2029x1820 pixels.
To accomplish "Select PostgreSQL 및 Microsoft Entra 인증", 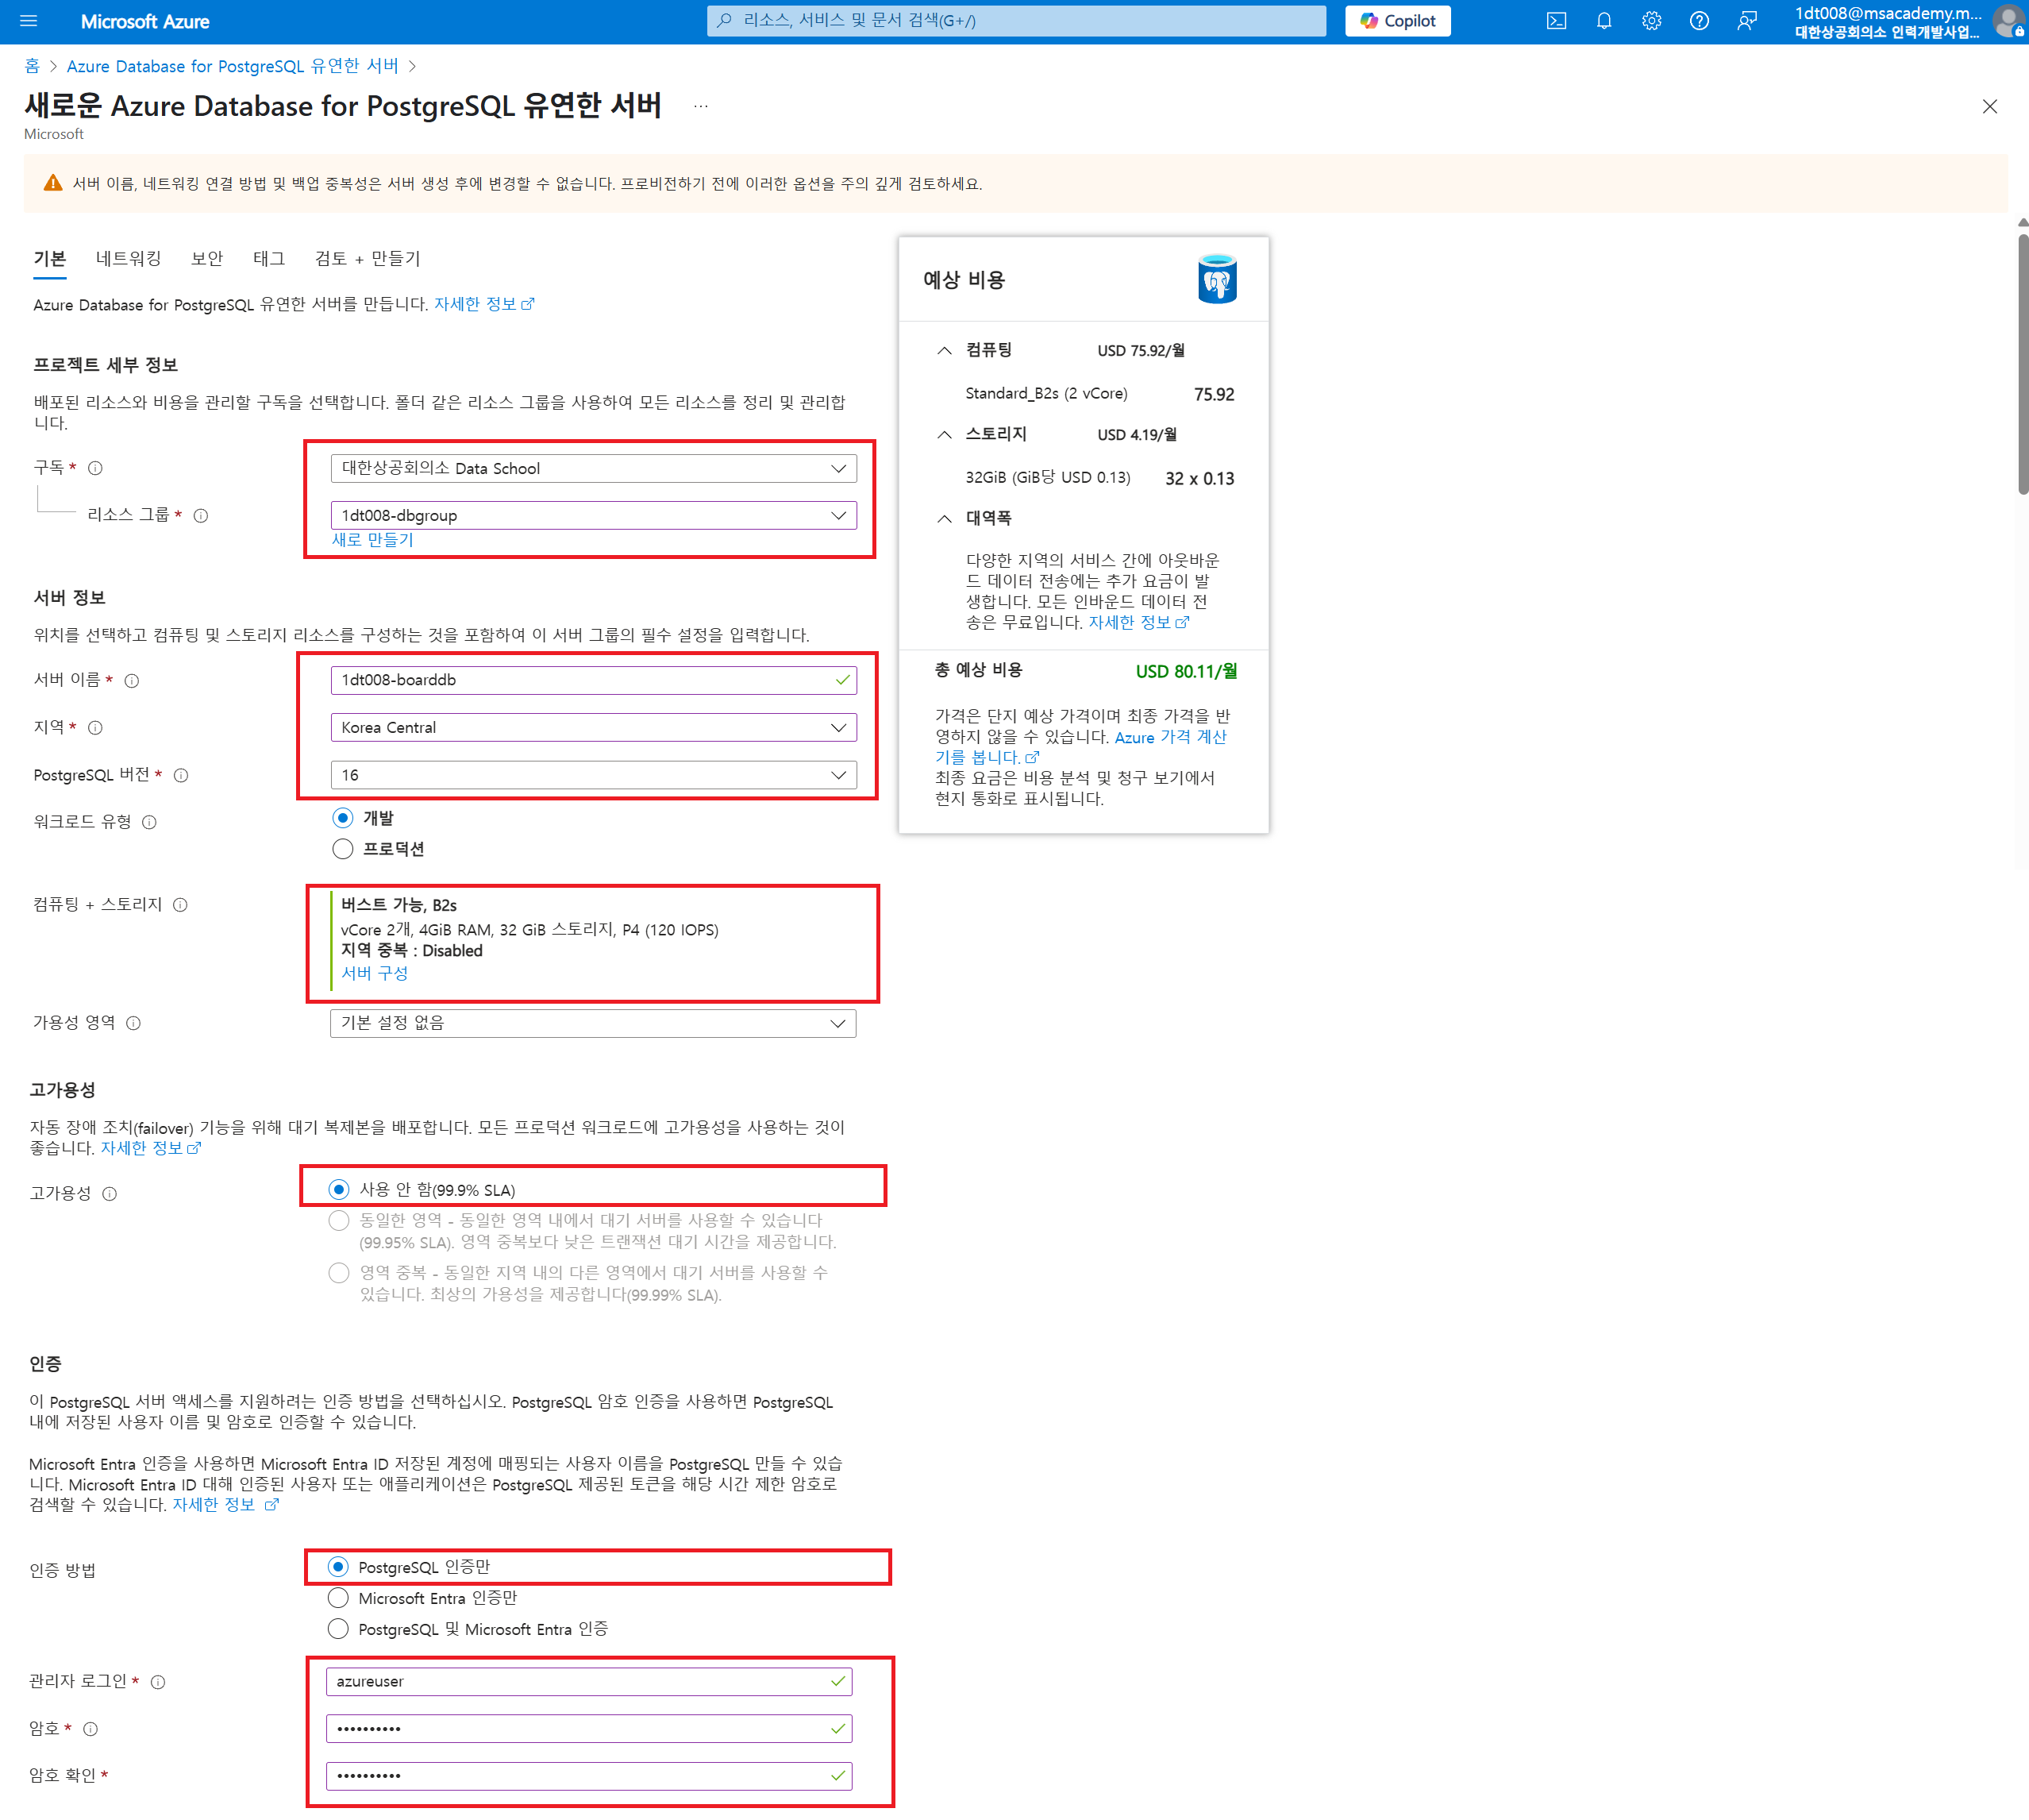I will pyautogui.click(x=338, y=1629).
